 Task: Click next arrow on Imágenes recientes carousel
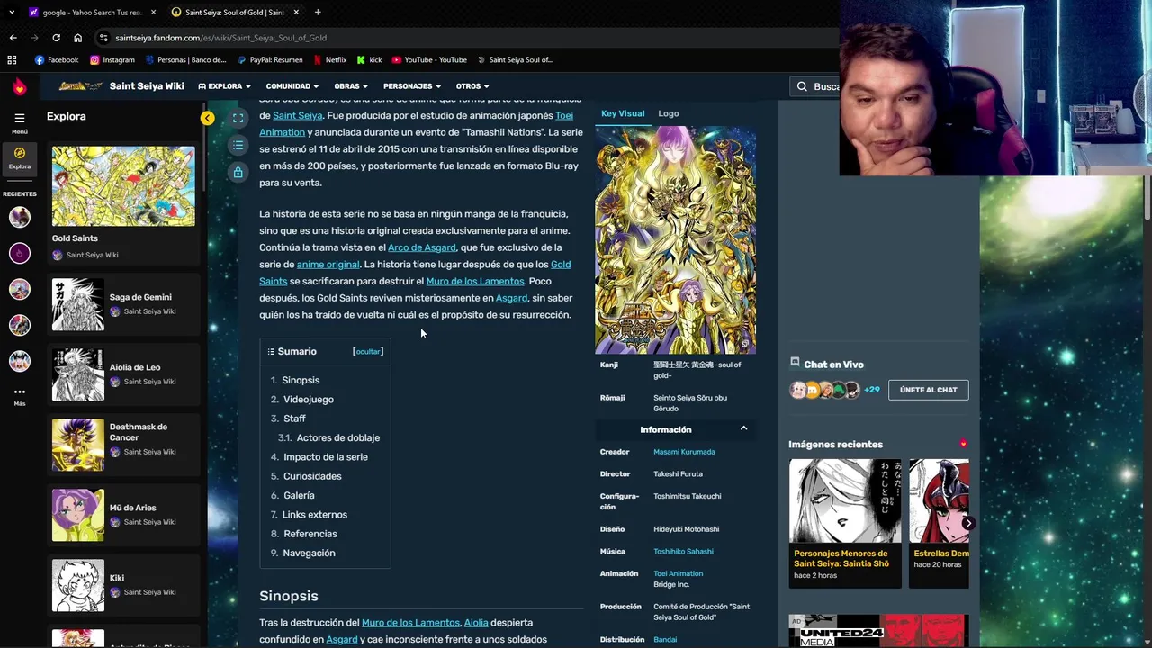click(x=968, y=523)
